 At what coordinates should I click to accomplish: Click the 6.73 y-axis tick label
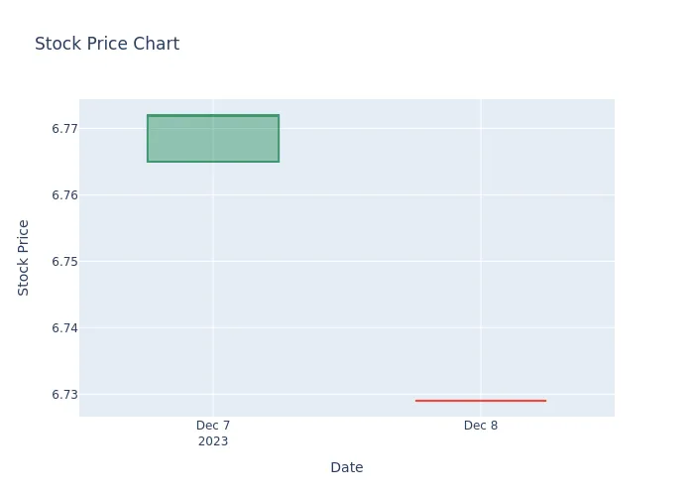coord(64,395)
